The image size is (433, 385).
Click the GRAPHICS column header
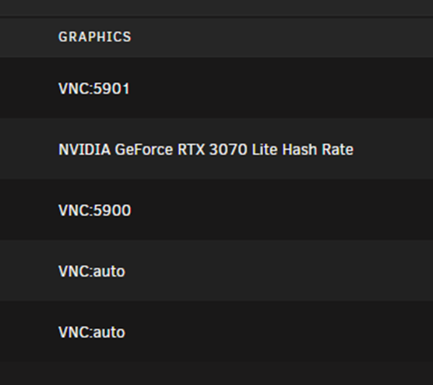pos(95,37)
